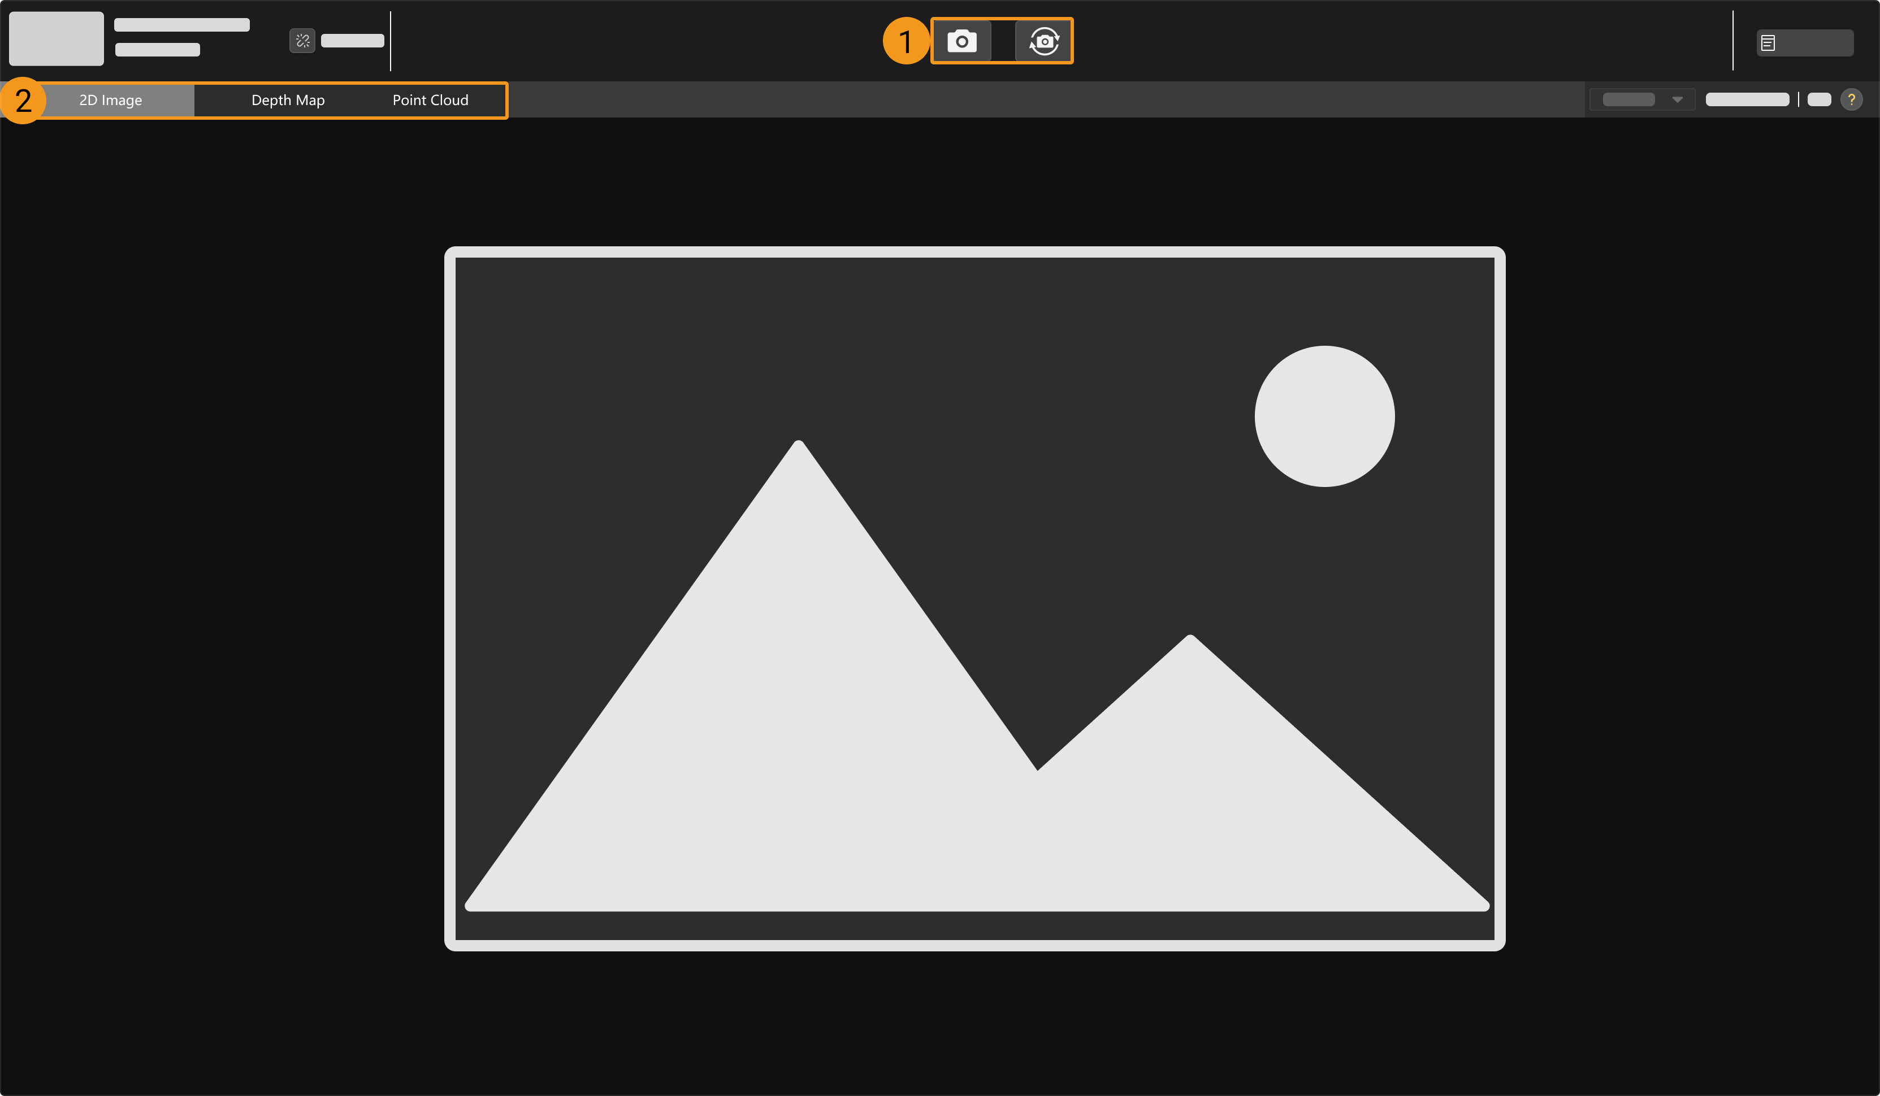Image resolution: width=1880 pixels, height=1096 pixels.
Task: Click the long placeholder bar beside dropdown
Action: click(1747, 100)
